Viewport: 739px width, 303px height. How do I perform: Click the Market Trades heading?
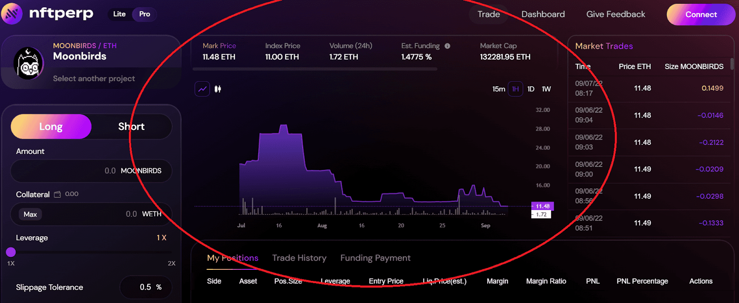[604, 46]
